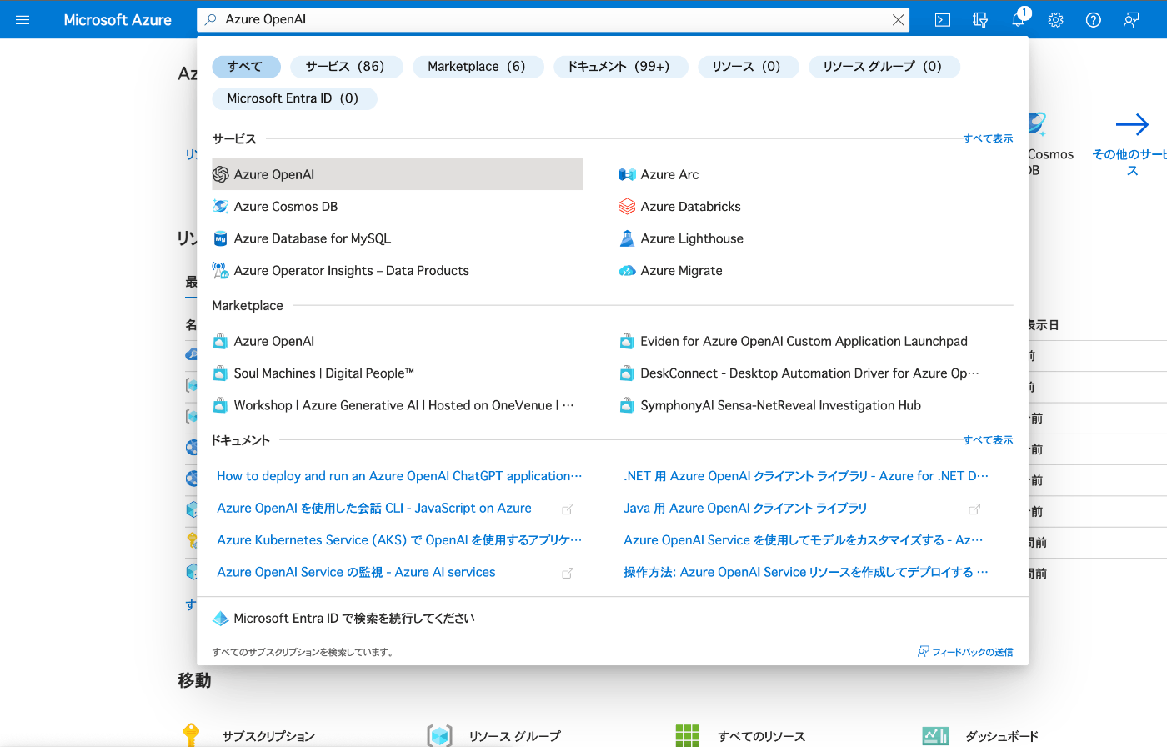Click the Azure OpenAI service icon
This screenshot has width=1167, height=747.
pos(221,174)
